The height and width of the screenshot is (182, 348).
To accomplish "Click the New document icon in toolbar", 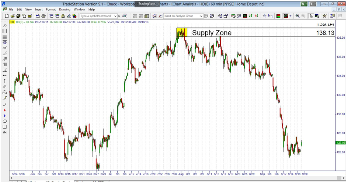I will (x=7, y=16).
